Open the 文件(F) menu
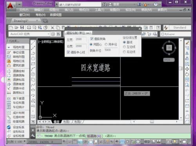The image size is (196, 146). [24, 10]
